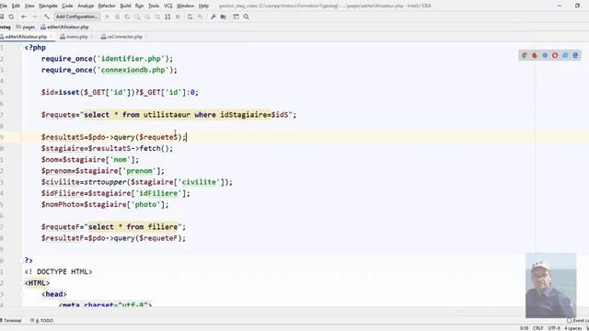Change CRLF line separator in status bar
589x331 pixels.
click(x=537, y=328)
